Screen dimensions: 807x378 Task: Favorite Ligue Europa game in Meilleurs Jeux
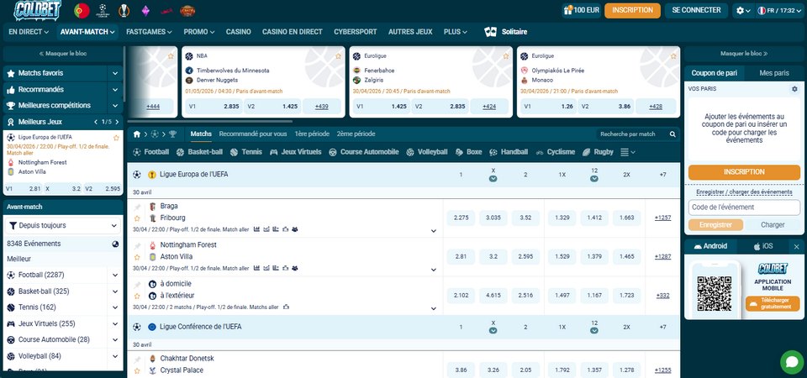point(116,138)
